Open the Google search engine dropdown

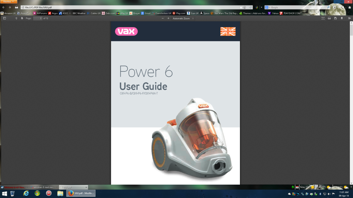pyautogui.click(x=267, y=8)
